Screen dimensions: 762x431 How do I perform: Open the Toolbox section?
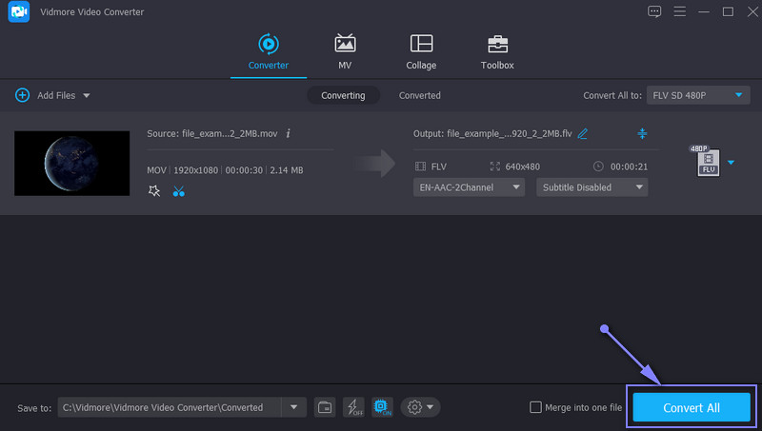(x=496, y=51)
